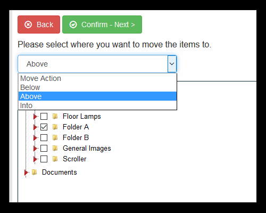266x213 pixels.
Task: Click the checkmark icon on Confirm button
Action: tap(73, 24)
